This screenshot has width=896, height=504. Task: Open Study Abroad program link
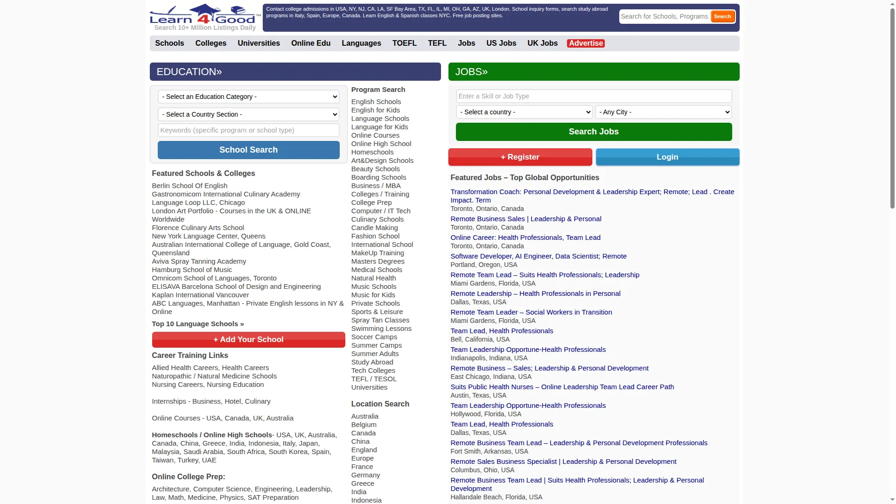[x=372, y=362]
